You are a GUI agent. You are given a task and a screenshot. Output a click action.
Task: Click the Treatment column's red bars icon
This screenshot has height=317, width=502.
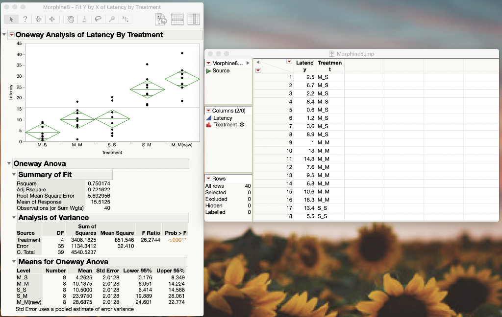[209, 125]
